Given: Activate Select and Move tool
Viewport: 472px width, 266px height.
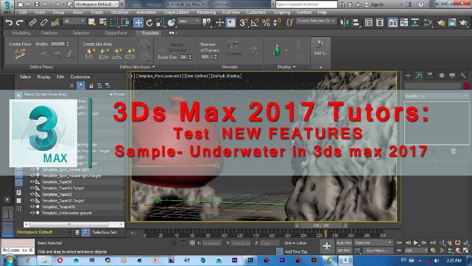Looking at the screenshot, I should pos(138,23).
